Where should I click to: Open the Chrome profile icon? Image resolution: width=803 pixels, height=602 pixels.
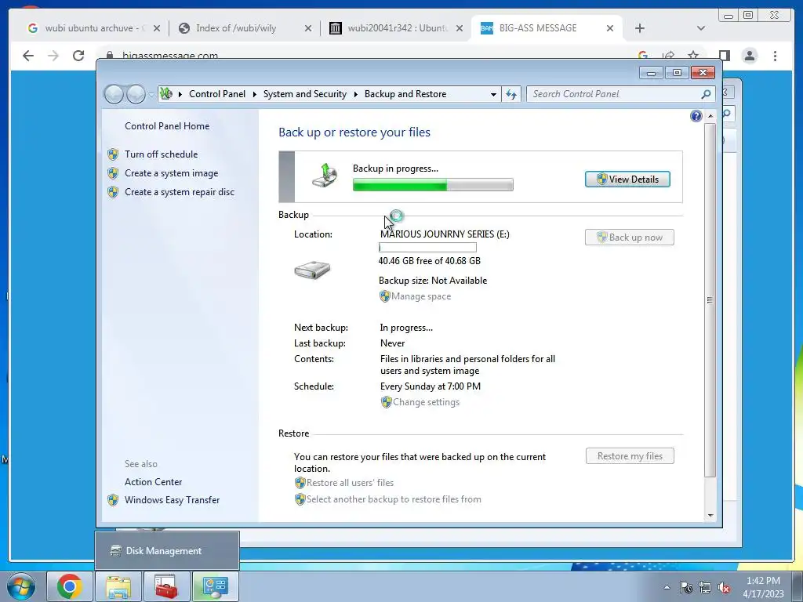click(x=750, y=56)
